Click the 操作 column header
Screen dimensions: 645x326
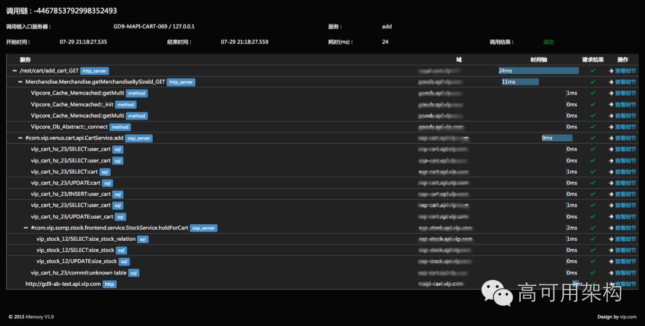623,60
